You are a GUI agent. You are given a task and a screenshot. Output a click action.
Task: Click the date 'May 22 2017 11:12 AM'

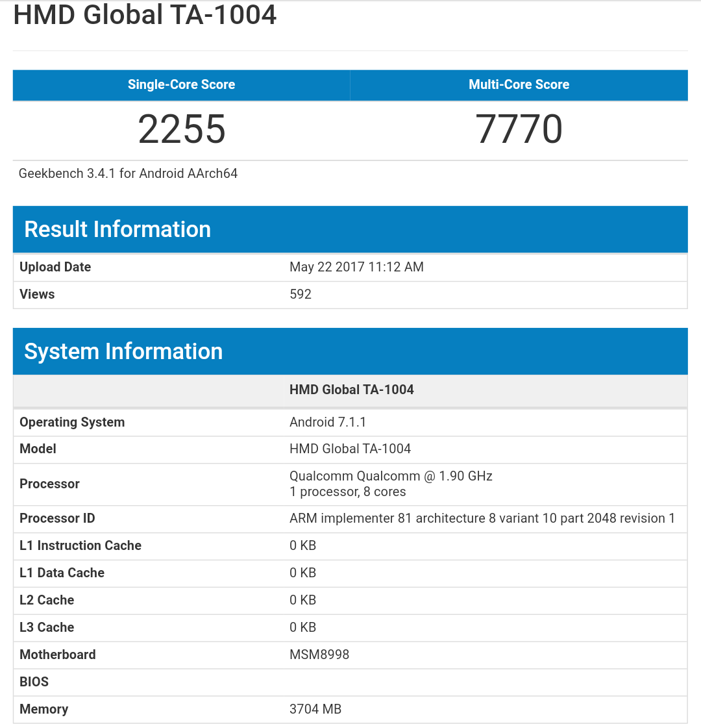356,267
